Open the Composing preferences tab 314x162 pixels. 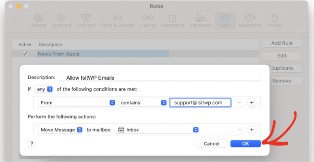(173, 21)
